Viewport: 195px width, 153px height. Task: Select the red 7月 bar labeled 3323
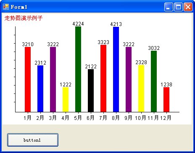click(103, 78)
